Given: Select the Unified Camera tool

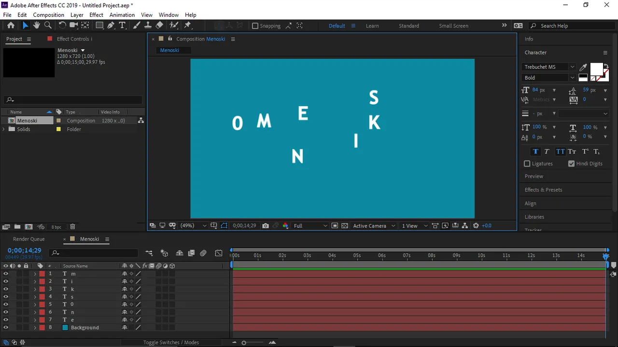Looking at the screenshot, I should (x=74, y=26).
